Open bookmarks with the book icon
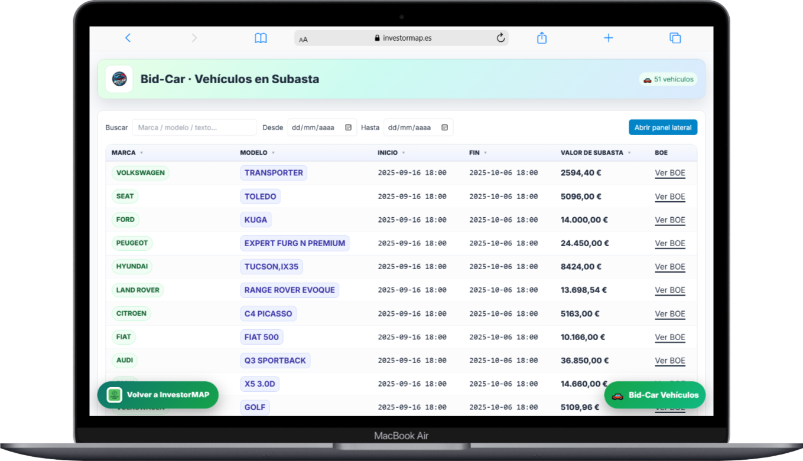This screenshot has height=461, width=803. point(261,38)
